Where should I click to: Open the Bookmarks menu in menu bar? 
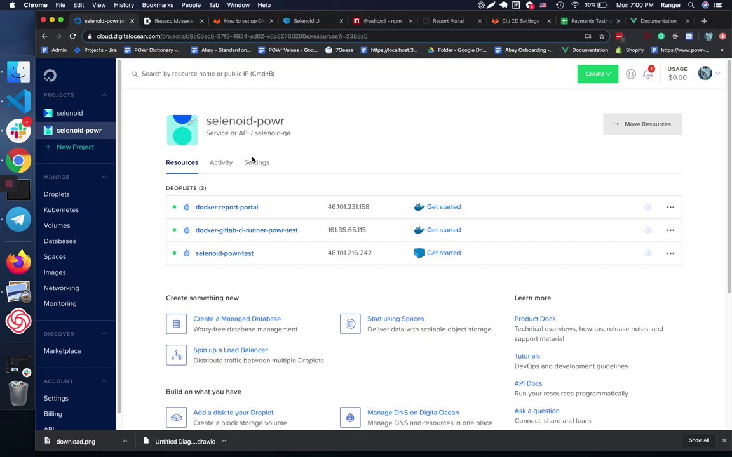click(158, 5)
